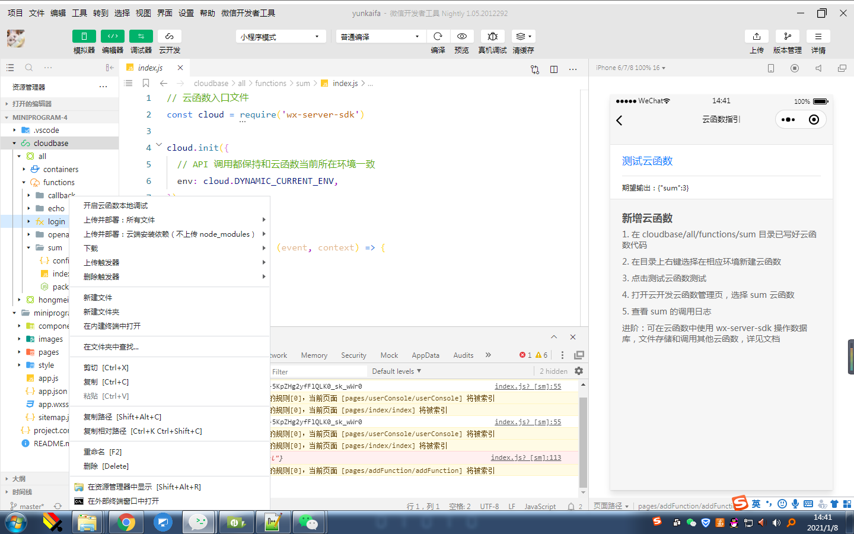This screenshot has height=534, width=854.
Task: Open editor more actions ellipsis
Action: (x=573, y=69)
